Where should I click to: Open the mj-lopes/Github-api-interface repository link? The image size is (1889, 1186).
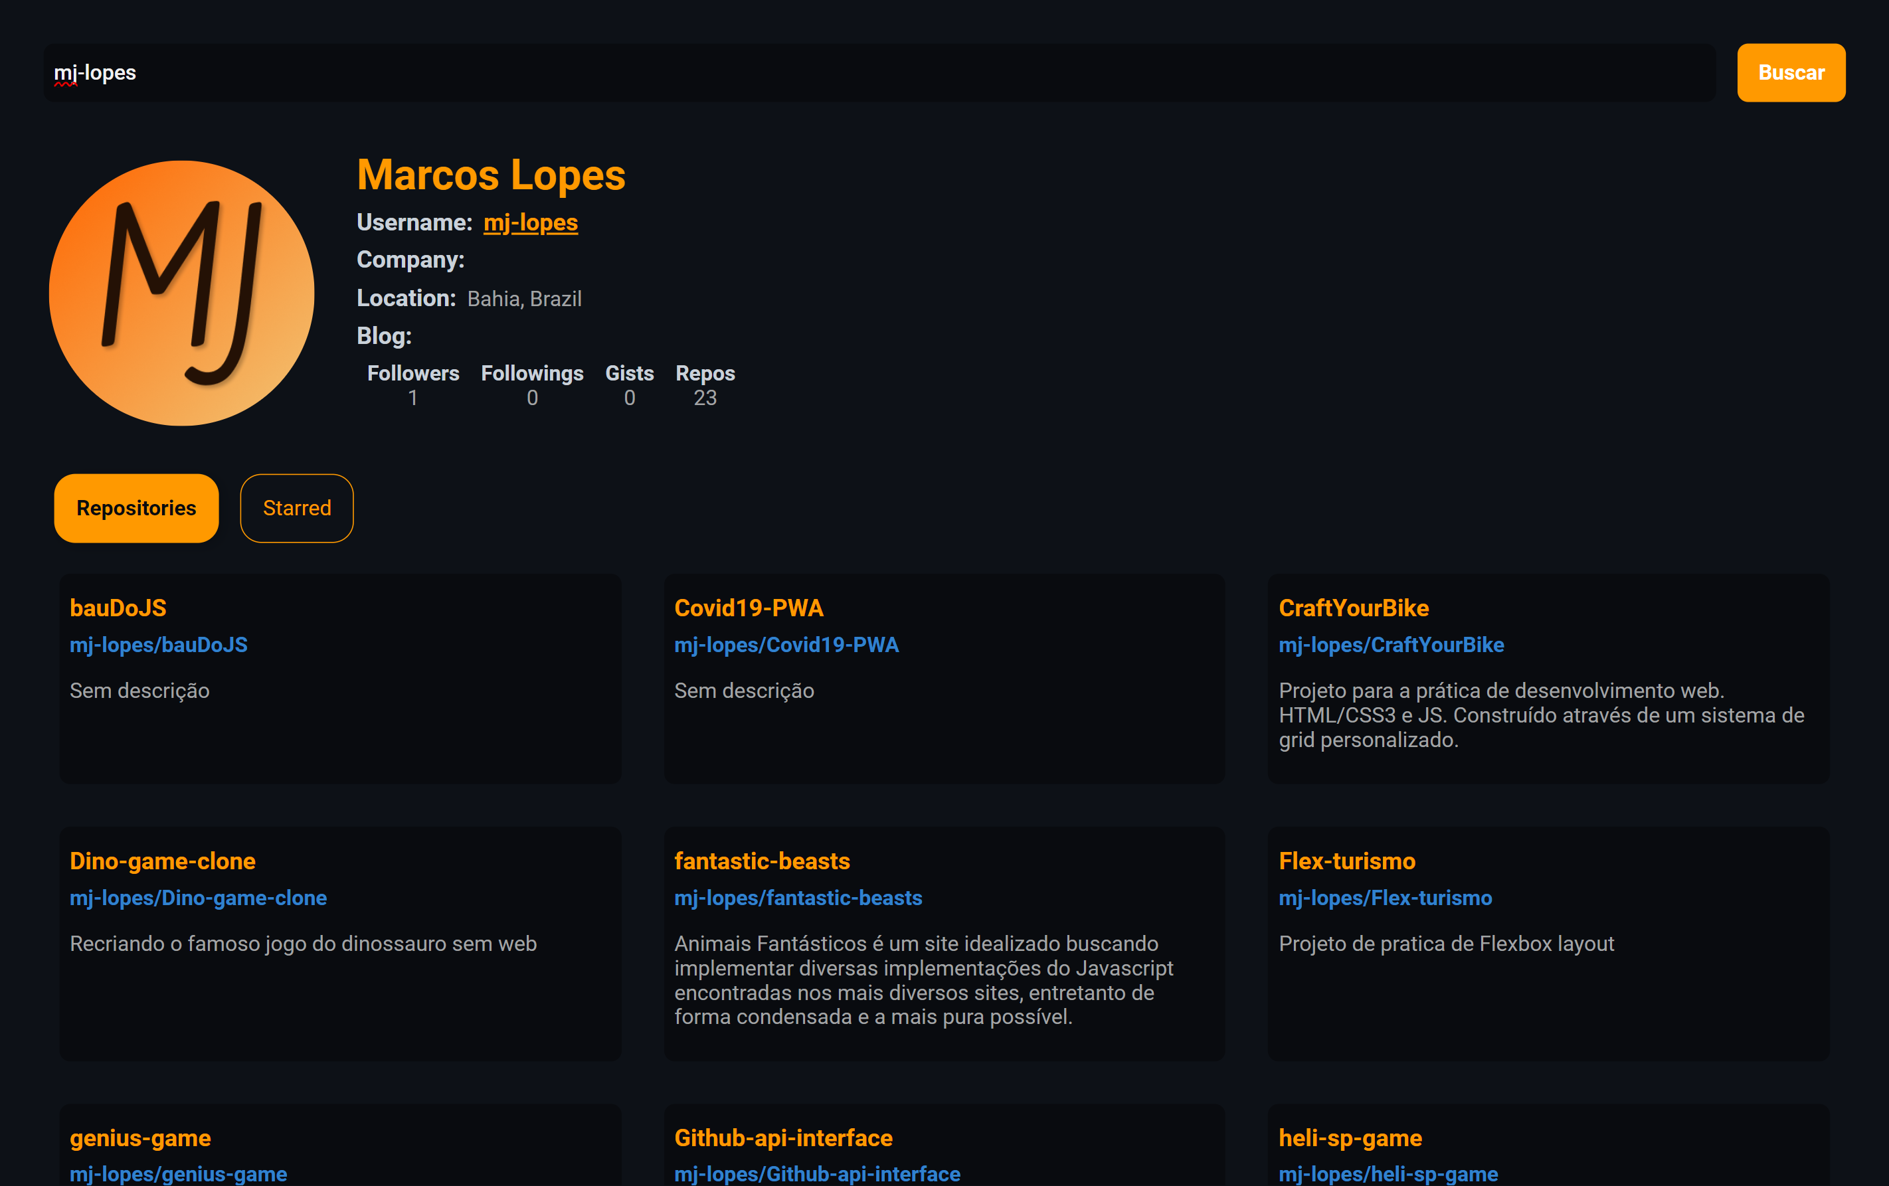tap(816, 1173)
